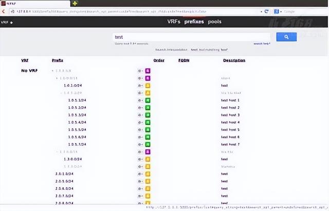The height and width of the screenshot is (211, 329).
Task: Click the Prefix column header
Action: point(58,61)
